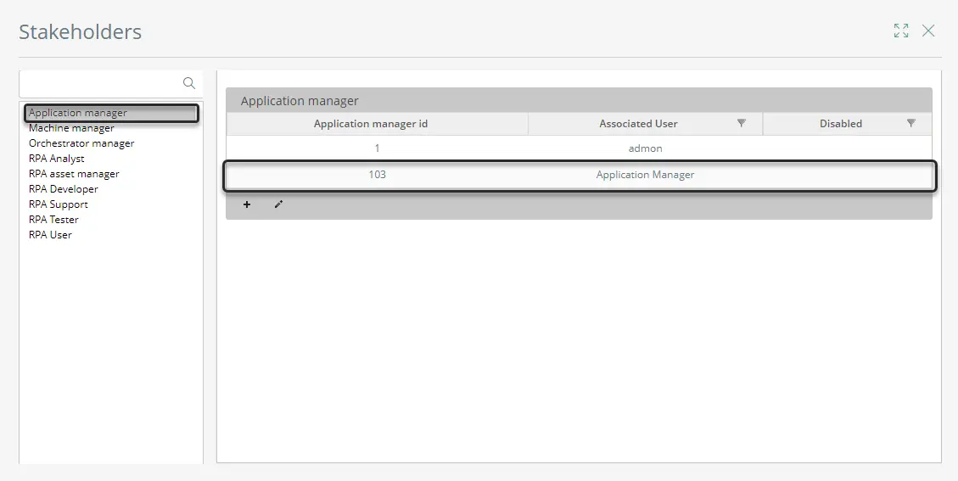Select RPA Tester stakeholder
This screenshot has width=958, height=481.
tap(53, 220)
